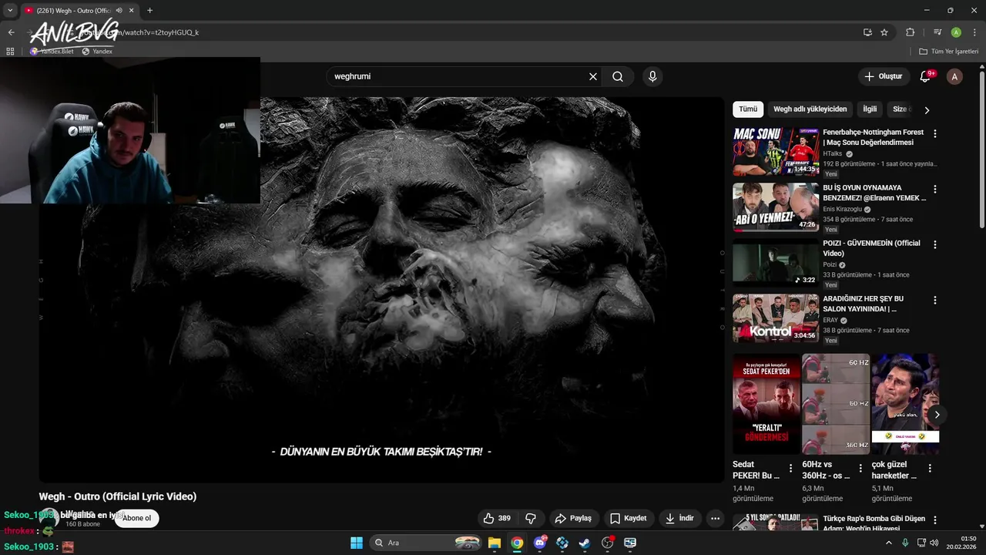Open the Chrome profile avatar
Screen dimensions: 986x555
(956, 32)
